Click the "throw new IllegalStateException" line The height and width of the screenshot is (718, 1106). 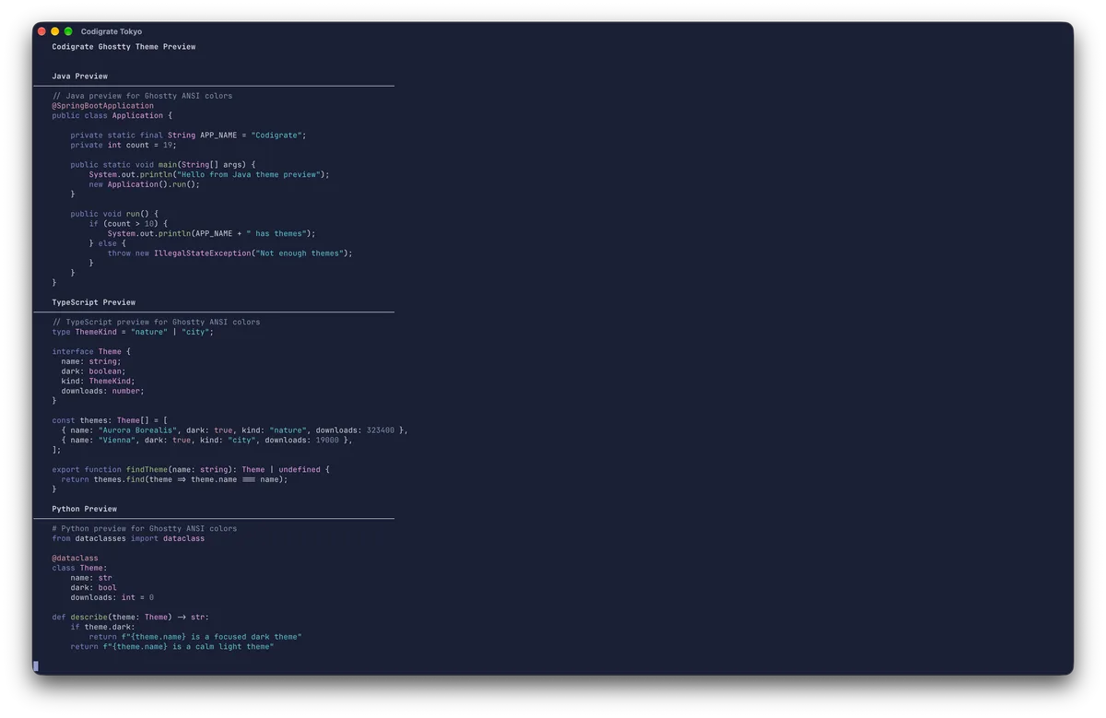tap(229, 253)
